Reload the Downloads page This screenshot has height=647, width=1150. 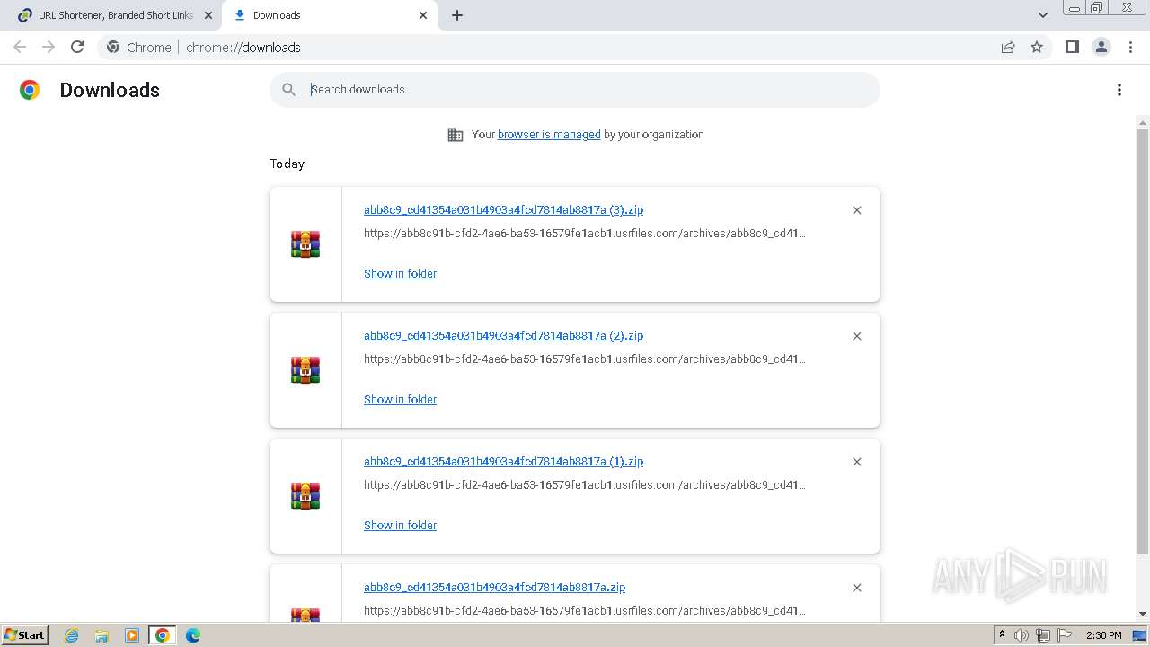point(77,47)
